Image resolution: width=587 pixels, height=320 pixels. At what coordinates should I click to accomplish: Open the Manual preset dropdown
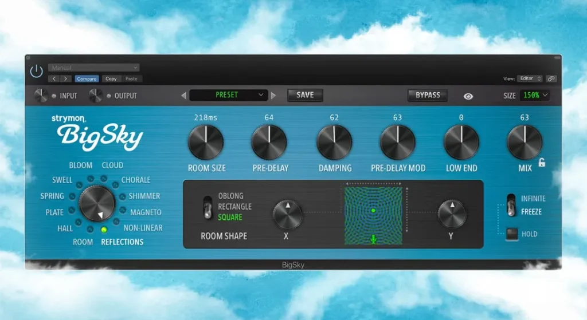93,68
